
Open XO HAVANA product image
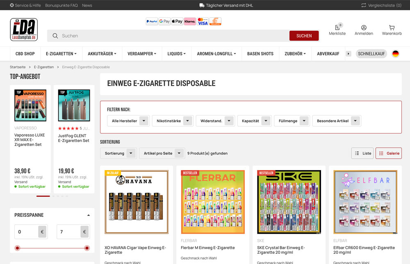coord(137,202)
